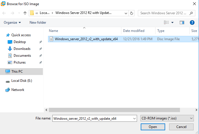Click the pin icon beside Pictures
The image size is (199, 134).
click(x=40, y=62)
